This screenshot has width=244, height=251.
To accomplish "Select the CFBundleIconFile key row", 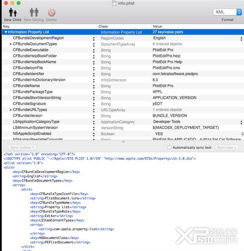I will coord(28,68).
